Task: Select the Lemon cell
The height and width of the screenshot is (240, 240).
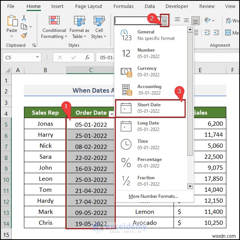Action: point(144,212)
